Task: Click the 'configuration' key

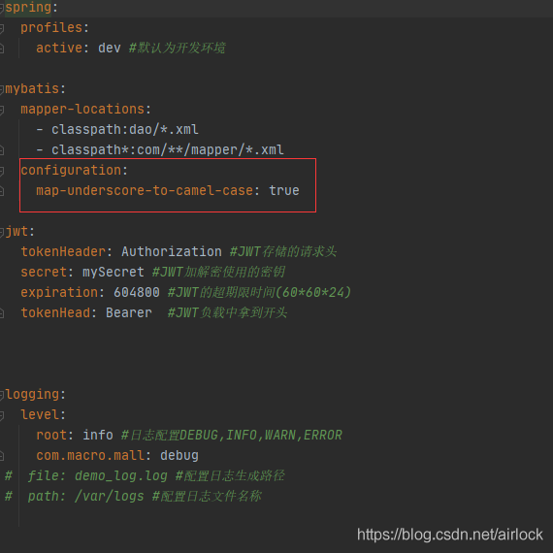Action: [71, 171]
